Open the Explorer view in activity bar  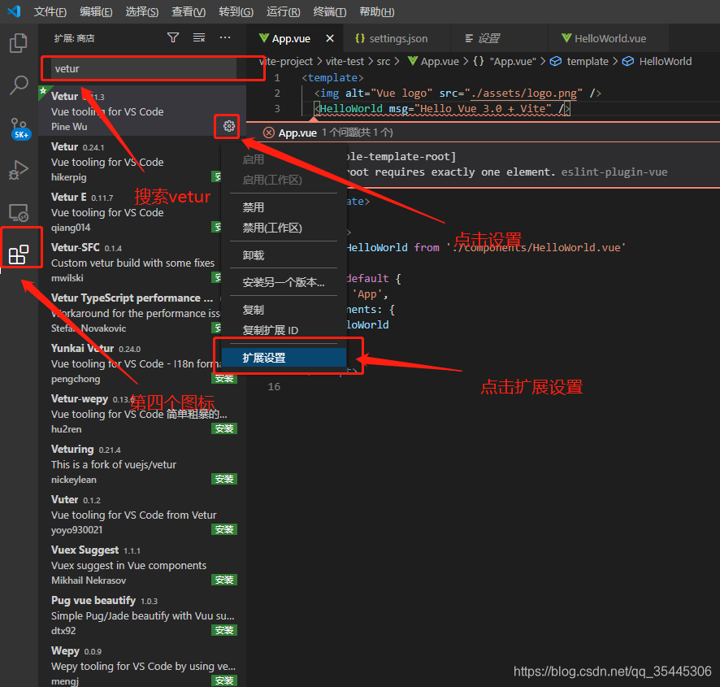click(x=19, y=43)
